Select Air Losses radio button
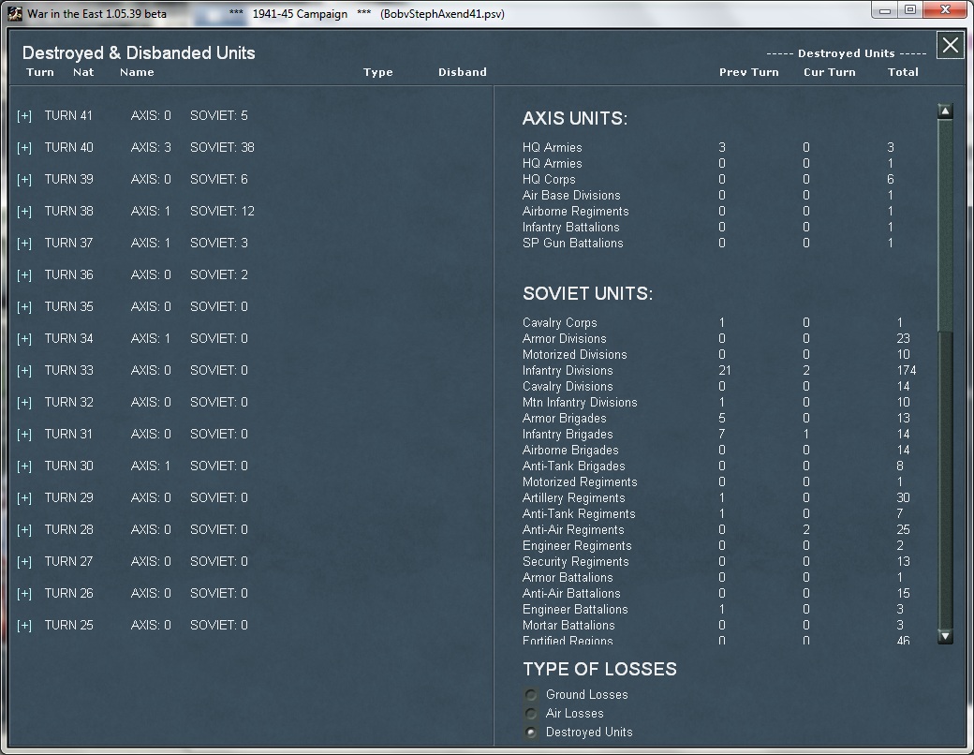974x755 pixels. click(531, 714)
